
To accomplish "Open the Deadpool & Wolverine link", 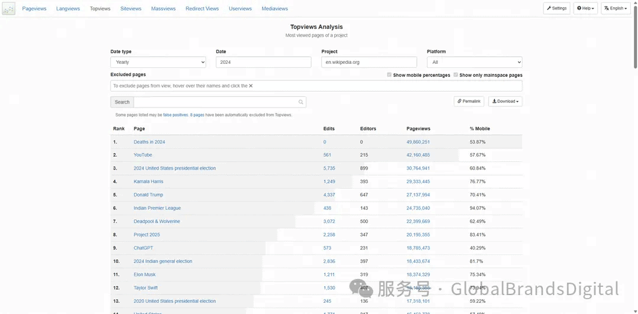I will click(x=157, y=221).
